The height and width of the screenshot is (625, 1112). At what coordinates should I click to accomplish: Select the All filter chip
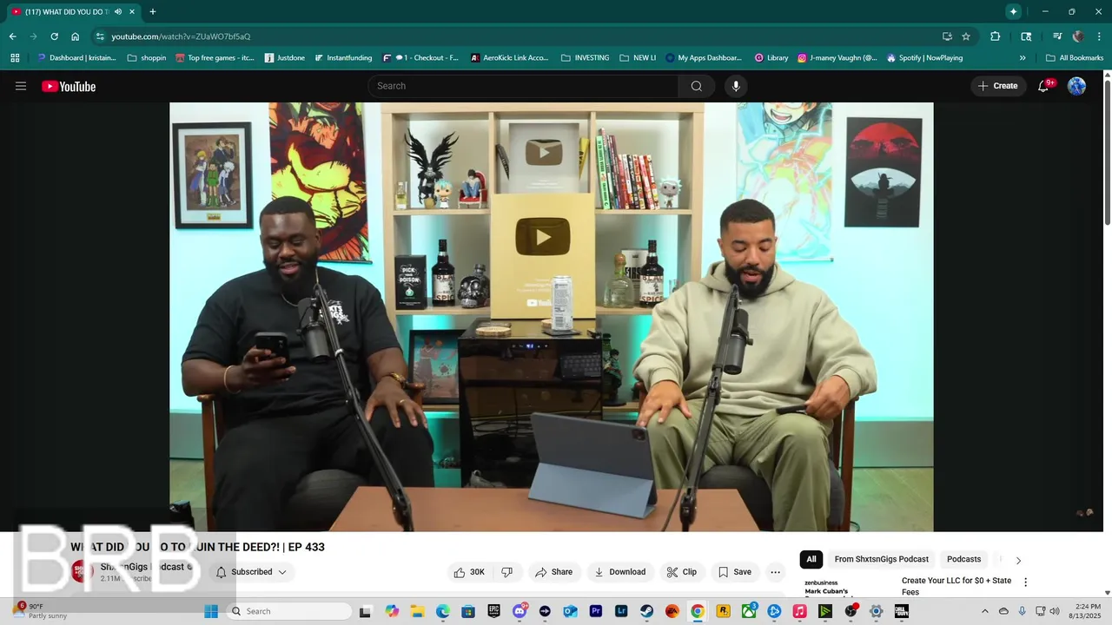[811, 559]
